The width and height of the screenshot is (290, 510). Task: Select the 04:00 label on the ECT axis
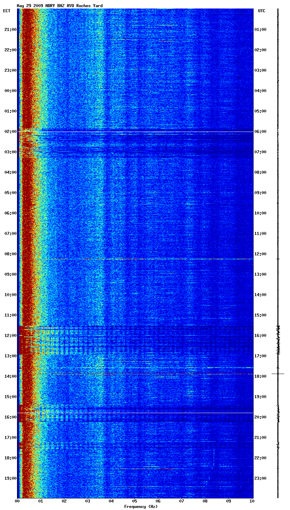pos(10,172)
